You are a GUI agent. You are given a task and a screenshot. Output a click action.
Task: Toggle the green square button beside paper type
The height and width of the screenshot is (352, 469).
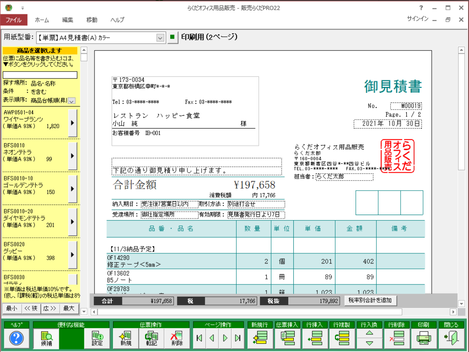tap(172, 37)
